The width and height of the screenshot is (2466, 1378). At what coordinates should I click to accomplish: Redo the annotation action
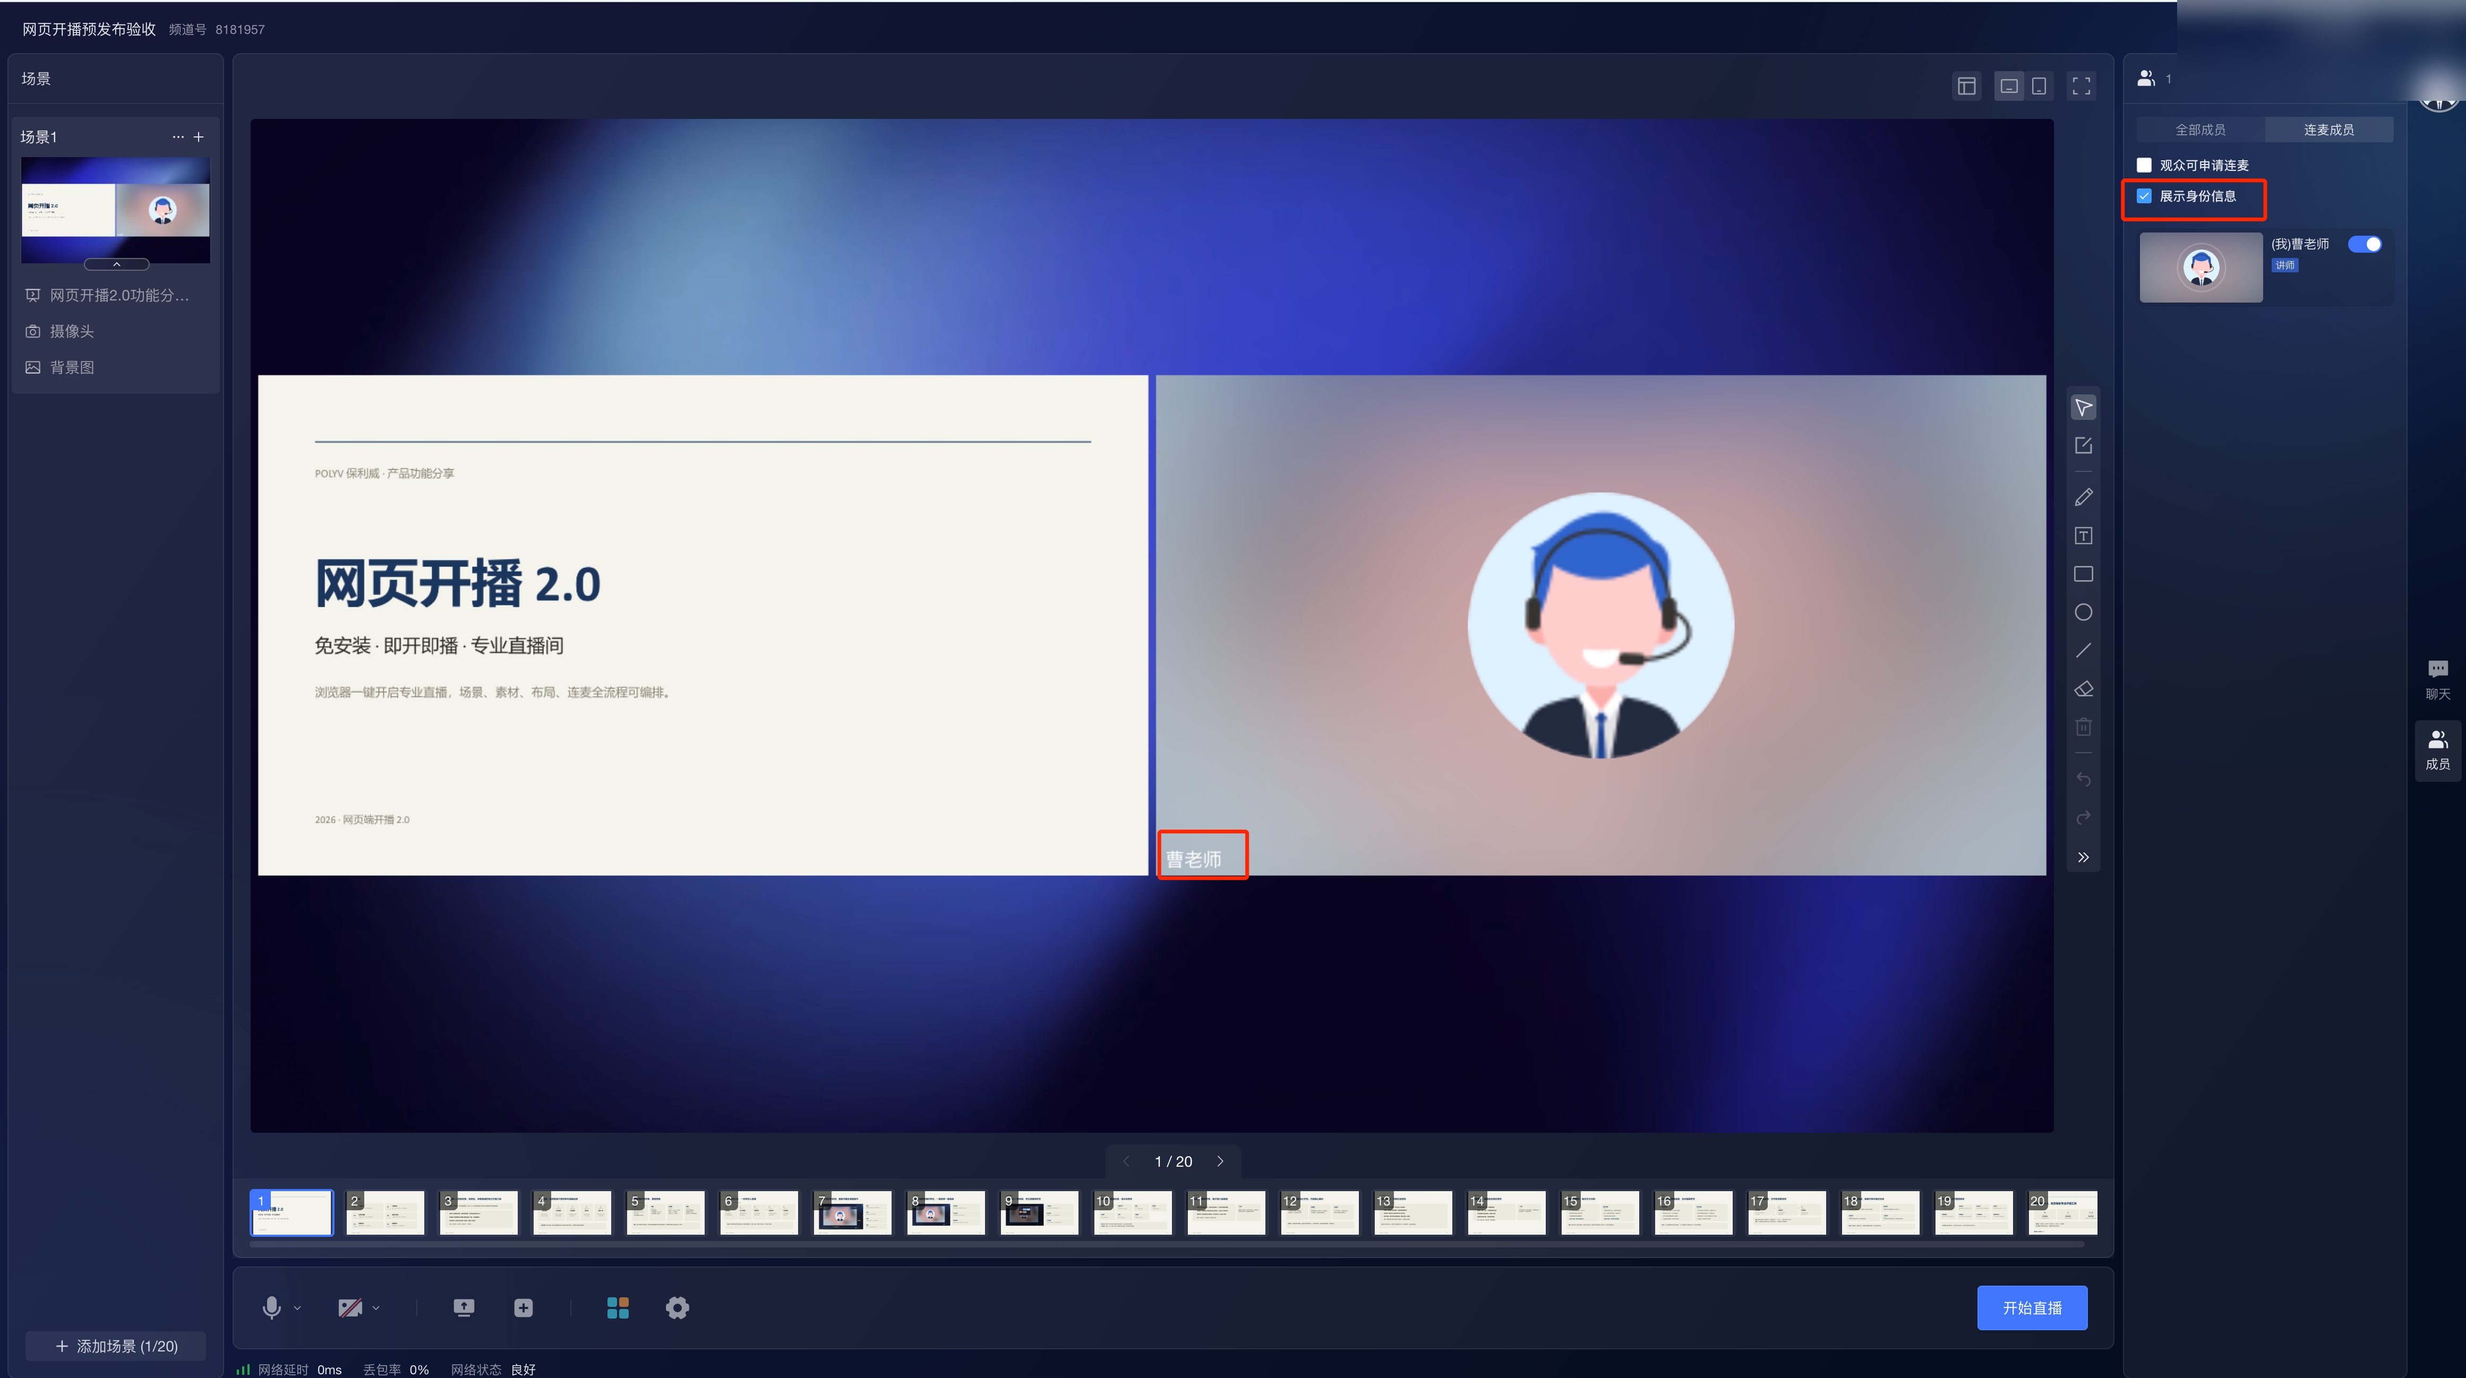(2083, 817)
